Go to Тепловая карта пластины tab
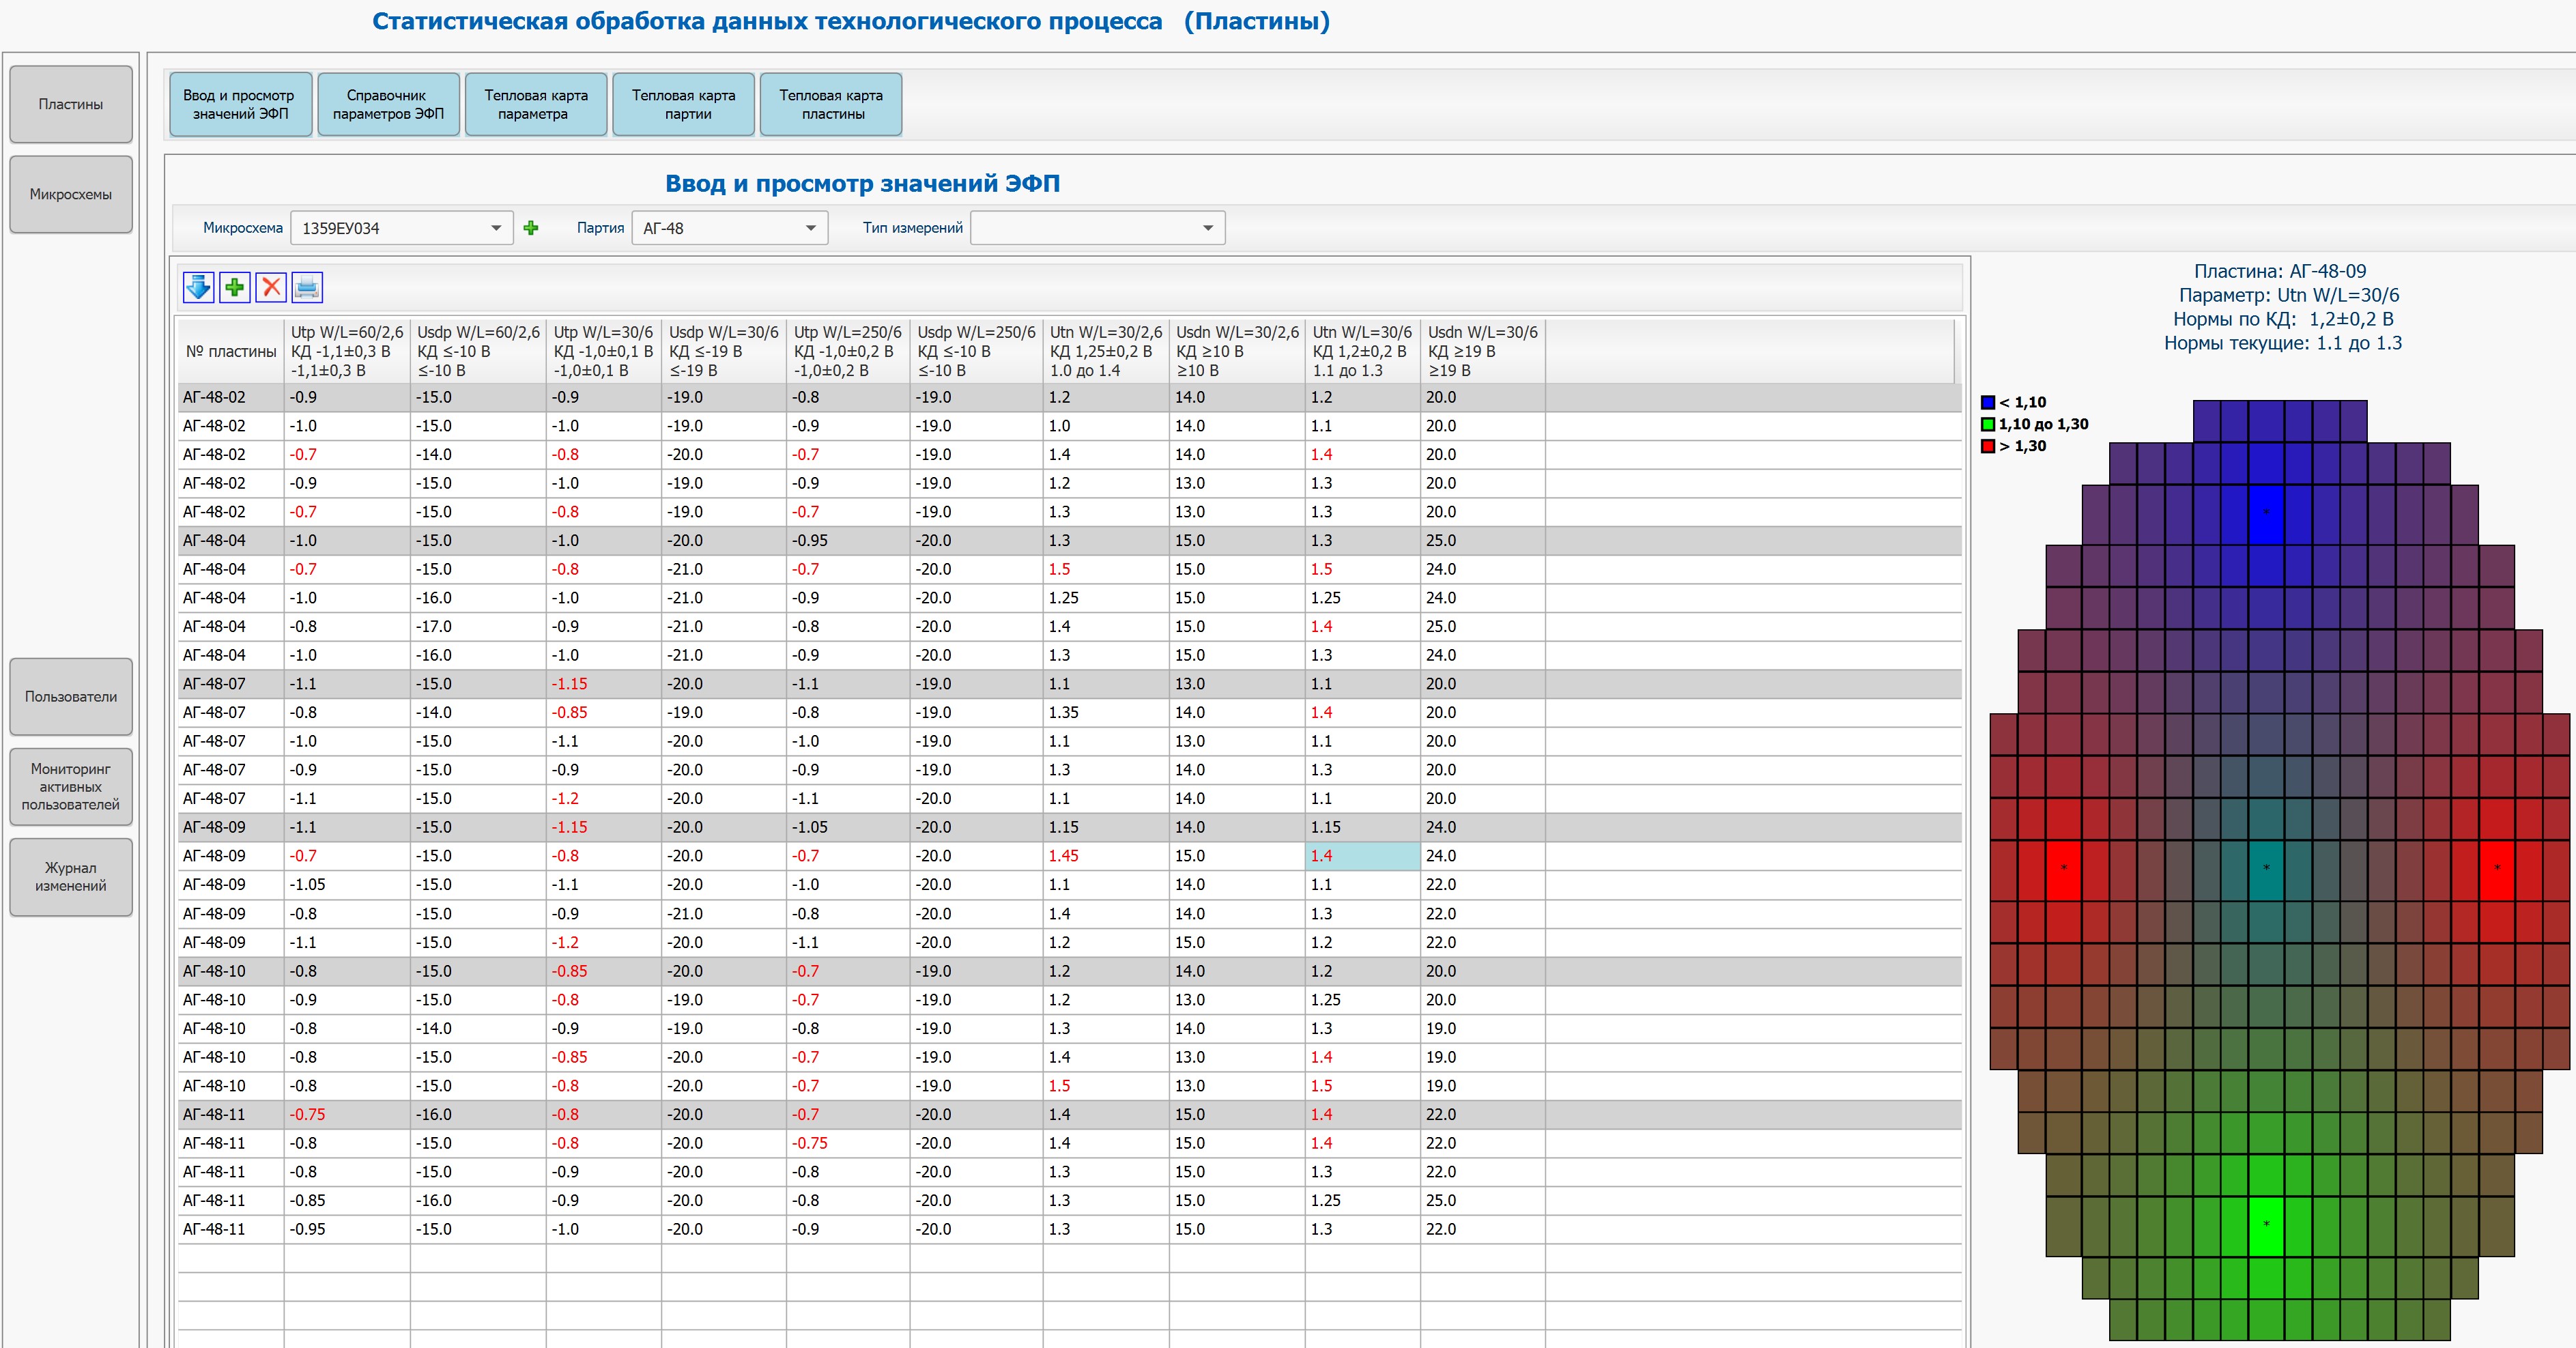Viewport: 2576px width, 1348px height. (830, 104)
